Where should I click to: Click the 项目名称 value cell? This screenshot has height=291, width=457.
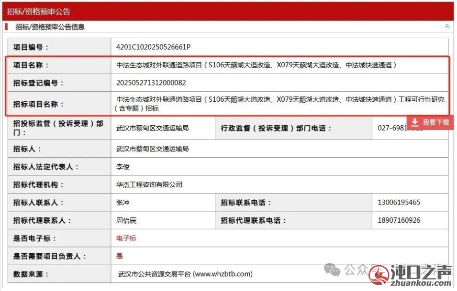pos(279,65)
